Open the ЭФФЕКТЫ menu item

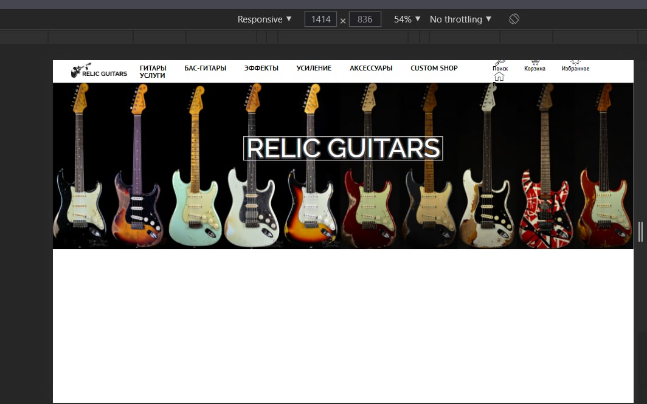point(261,68)
